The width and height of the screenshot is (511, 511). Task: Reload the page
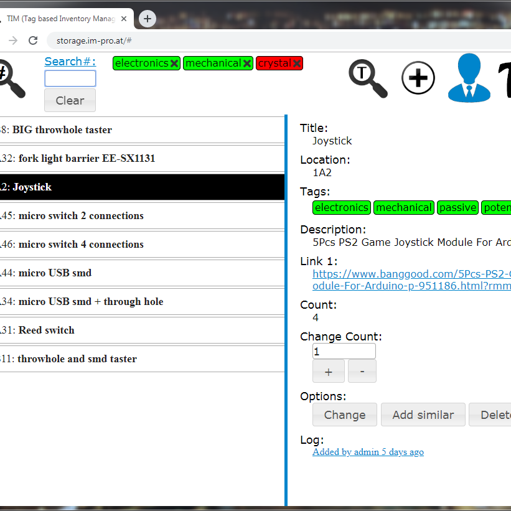coord(33,40)
